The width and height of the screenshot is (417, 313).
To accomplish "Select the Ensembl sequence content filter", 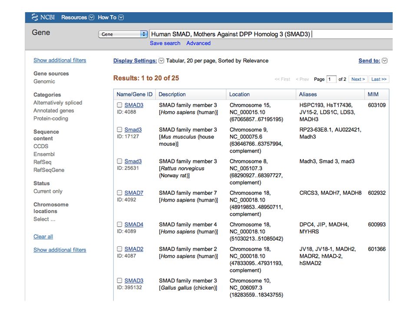I will click(44, 154).
